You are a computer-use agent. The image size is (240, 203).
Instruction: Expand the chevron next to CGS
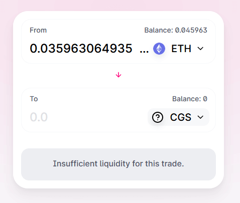tap(200, 117)
